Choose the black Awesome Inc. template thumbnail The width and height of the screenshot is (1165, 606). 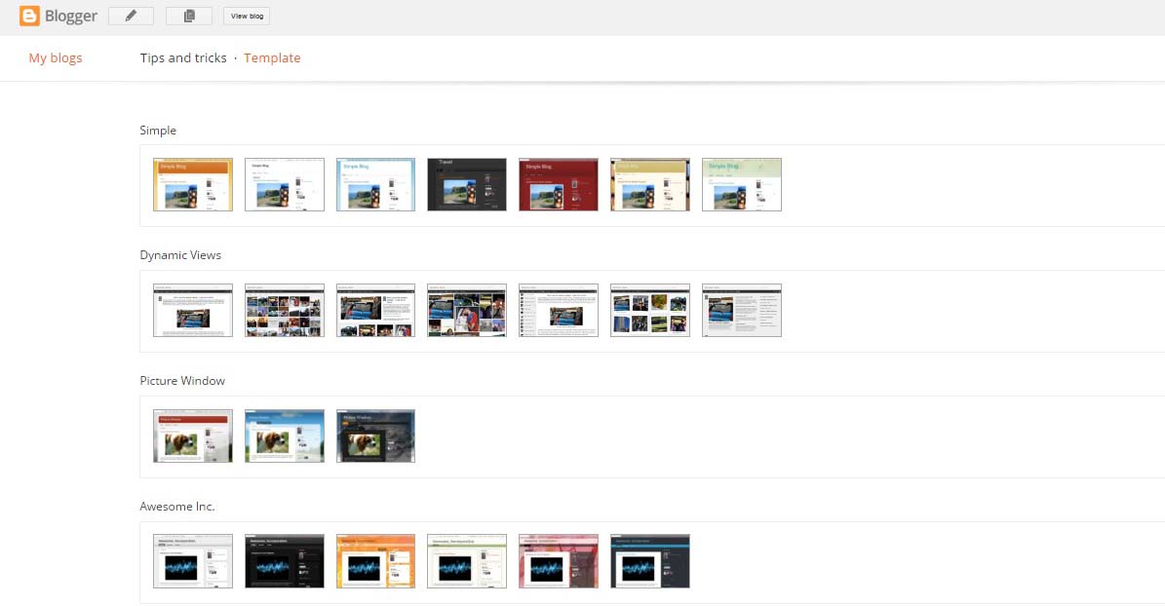tap(285, 561)
